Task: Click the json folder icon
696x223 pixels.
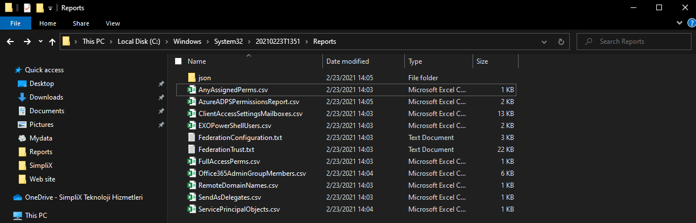Action: pos(192,77)
